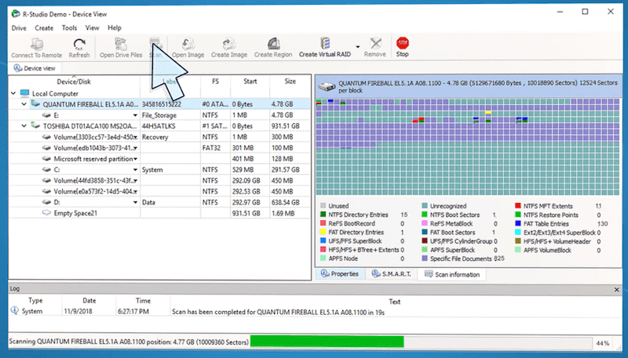Image resolution: width=628 pixels, height=358 pixels.
Task: Open the Drive menu
Action: (x=19, y=27)
